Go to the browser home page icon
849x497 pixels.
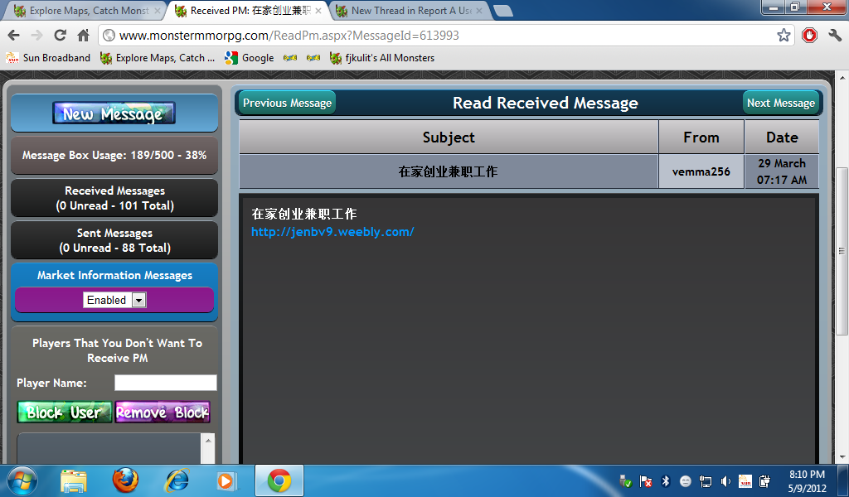pyautogui.click(x=83, y=36)
